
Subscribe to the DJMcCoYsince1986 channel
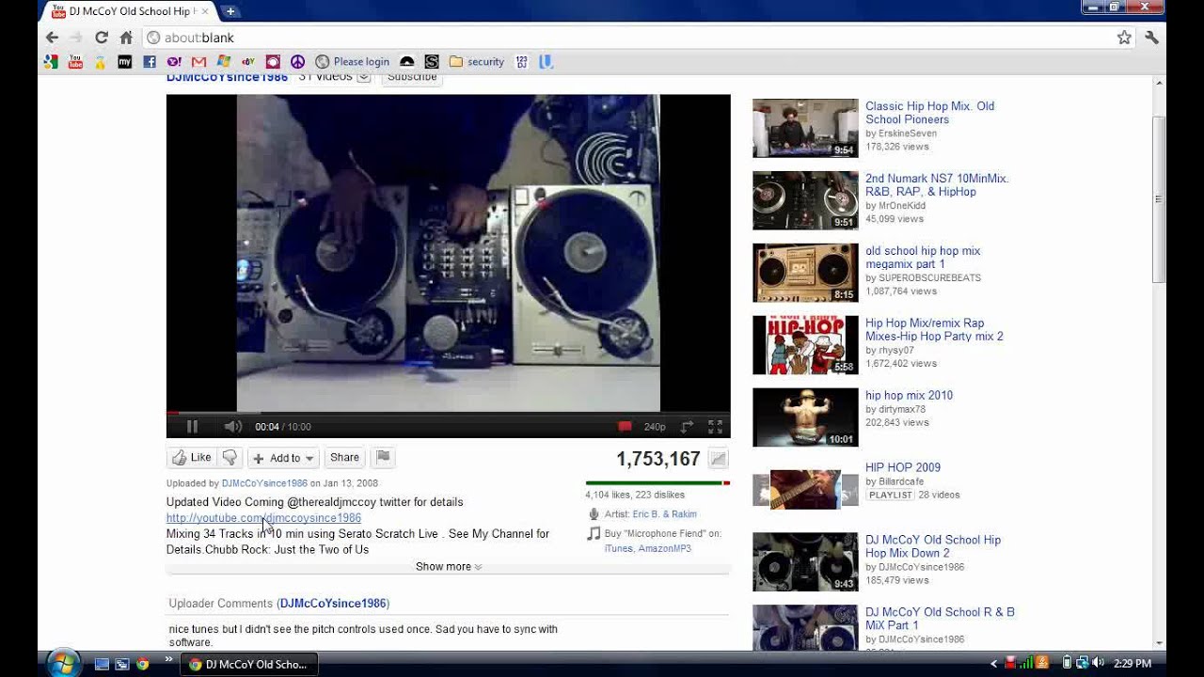[x=412, y=78]
